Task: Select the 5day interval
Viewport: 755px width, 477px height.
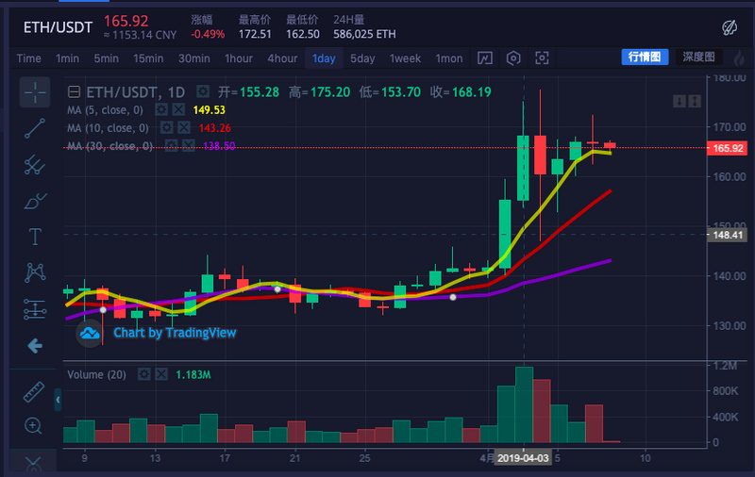Action: pos(362,58)
